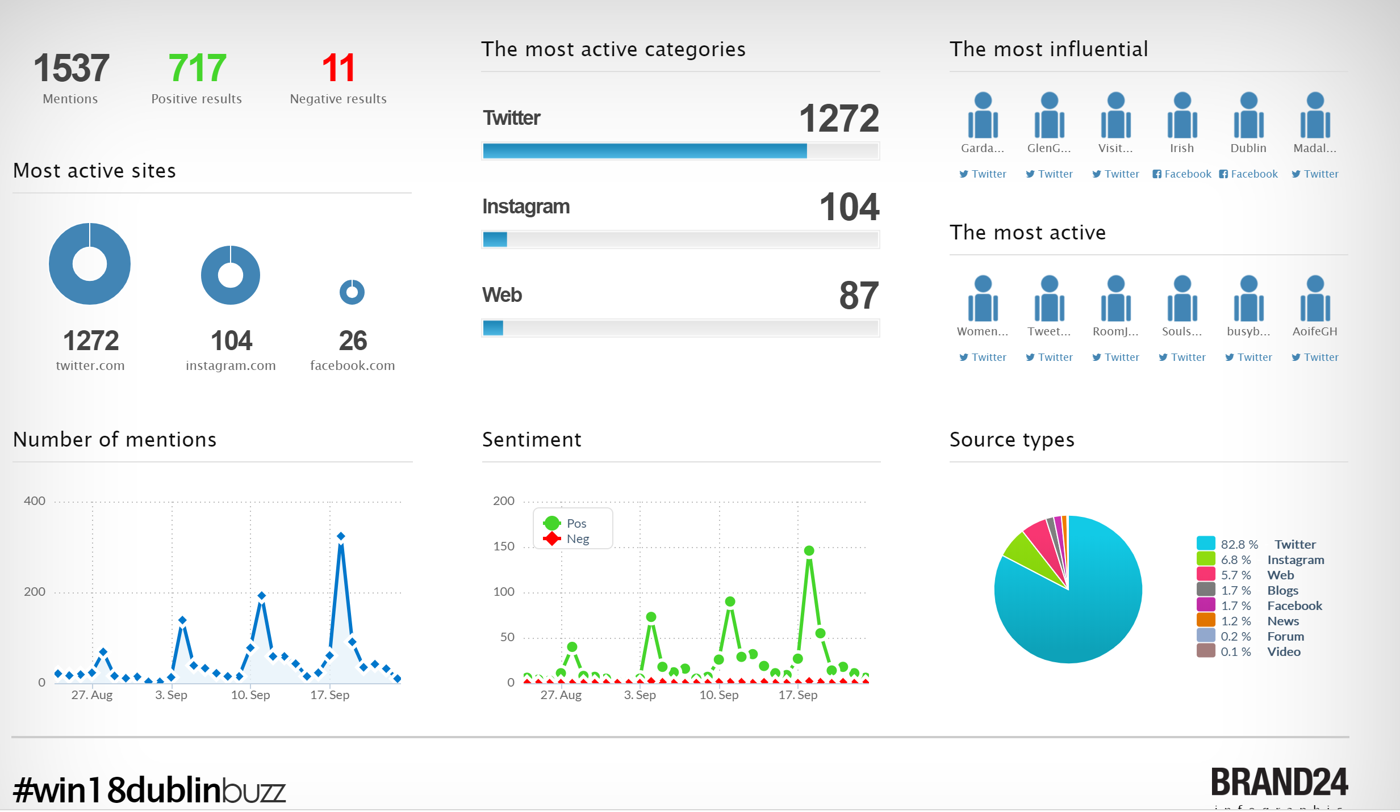Click the Twitter 1272 category value

[839, 118]
